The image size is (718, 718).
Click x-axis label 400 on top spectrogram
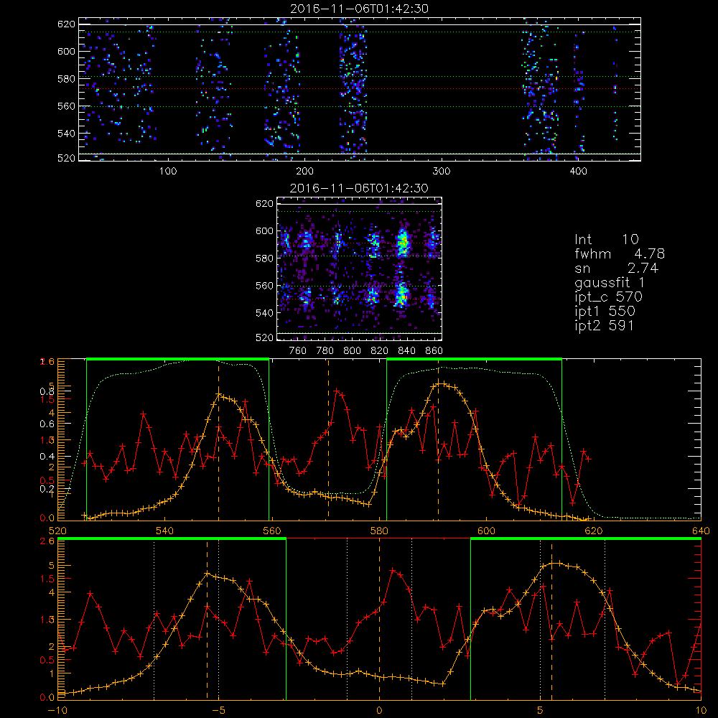pos(578,172)
